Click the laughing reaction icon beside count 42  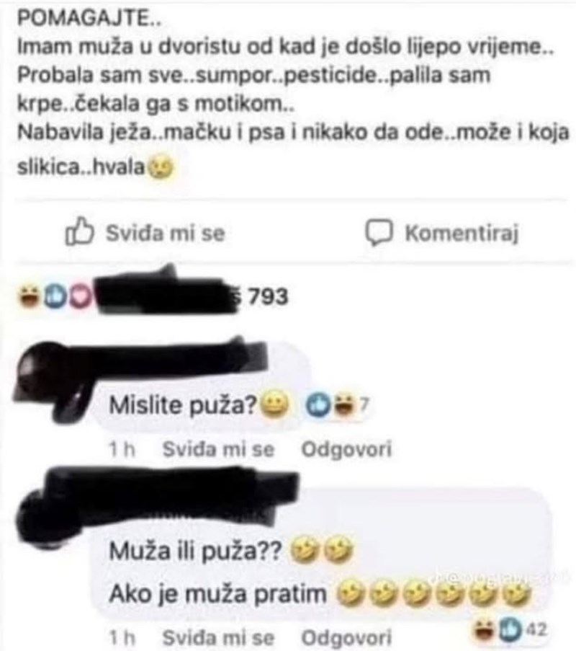(x=485, y=629)
